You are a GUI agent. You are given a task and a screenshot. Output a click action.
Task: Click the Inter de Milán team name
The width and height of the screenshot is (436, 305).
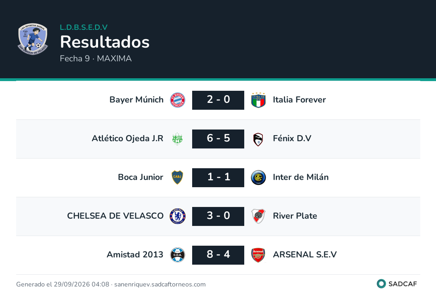click(x=301, y=177)
